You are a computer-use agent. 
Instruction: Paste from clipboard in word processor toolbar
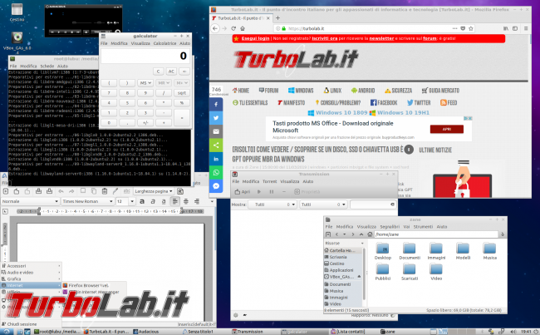[x=105, y=191]
